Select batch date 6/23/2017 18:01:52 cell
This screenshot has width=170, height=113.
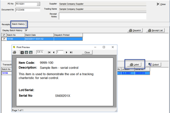click(39, 39)
